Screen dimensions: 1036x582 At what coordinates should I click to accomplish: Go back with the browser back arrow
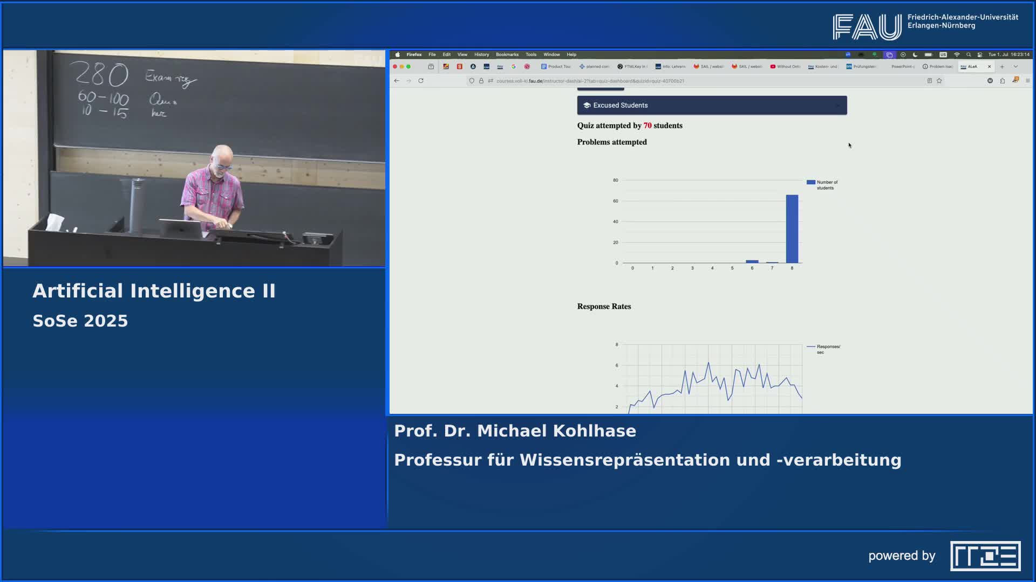(x=397, y=81)
